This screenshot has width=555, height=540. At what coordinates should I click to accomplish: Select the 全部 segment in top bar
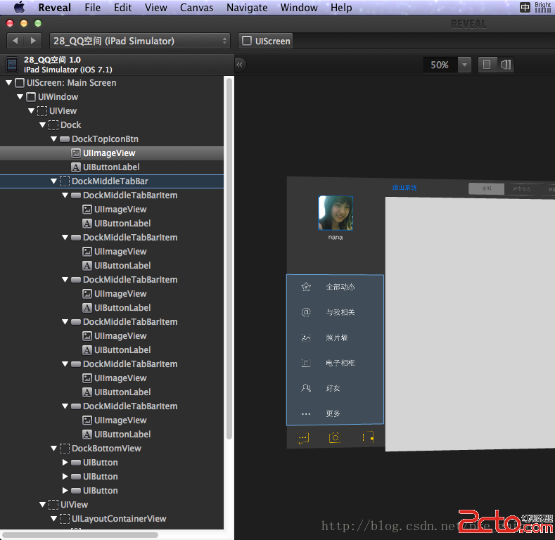tap(487, 188)
